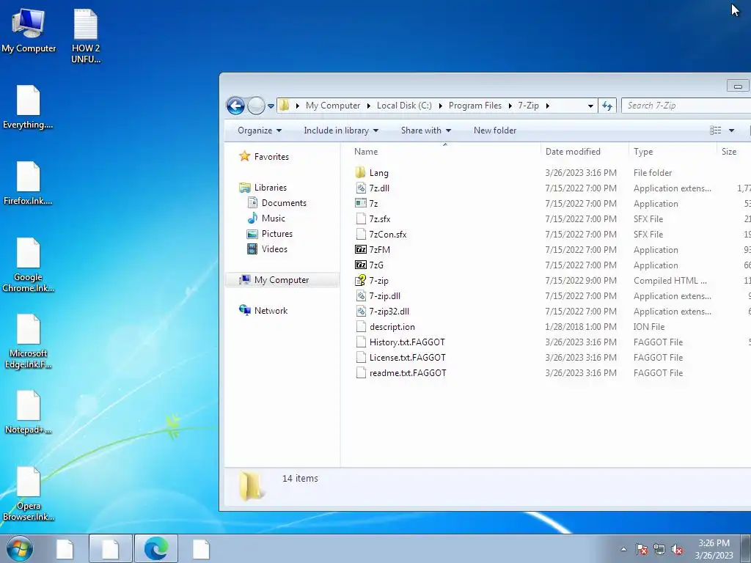
Task: Open the Share with dropdown
Action: pyautogui.click(x=426, y=130)
